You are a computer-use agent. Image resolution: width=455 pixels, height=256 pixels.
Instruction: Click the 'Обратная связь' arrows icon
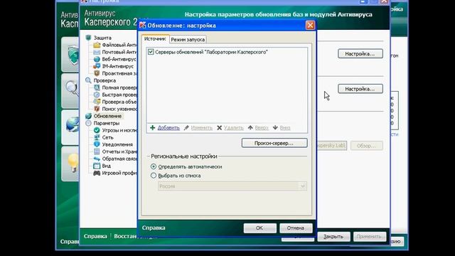tap(97, 159)
